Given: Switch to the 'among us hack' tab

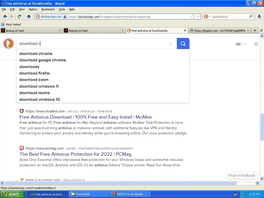Looking at the screenshot, I should click(31, 30).
